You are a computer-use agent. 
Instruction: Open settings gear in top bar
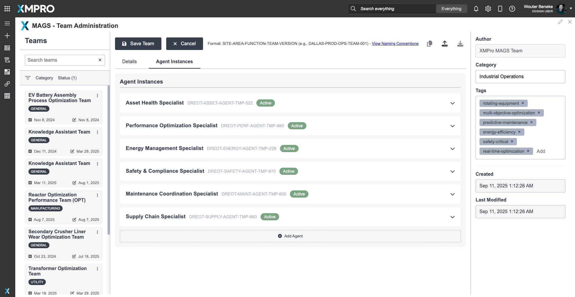point(488,9)
